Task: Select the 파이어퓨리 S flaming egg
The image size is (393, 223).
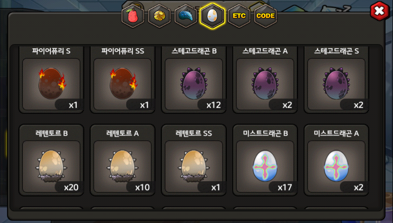Action: pyautogui.click(x=51, y=84)
